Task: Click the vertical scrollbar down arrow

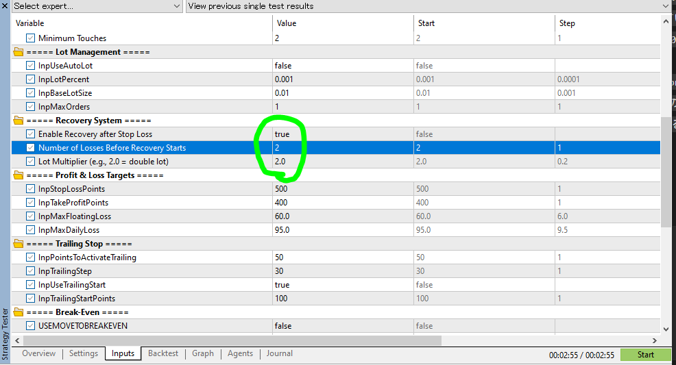Action: [x=666, y=329]
